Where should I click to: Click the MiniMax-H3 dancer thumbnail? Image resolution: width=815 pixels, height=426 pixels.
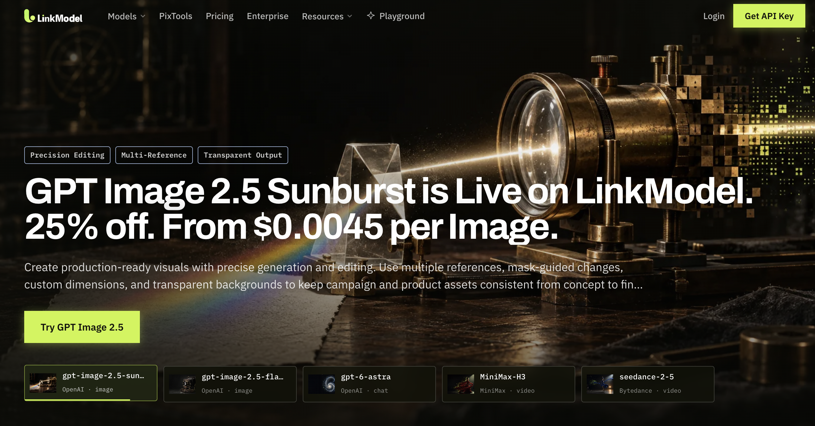461,384
